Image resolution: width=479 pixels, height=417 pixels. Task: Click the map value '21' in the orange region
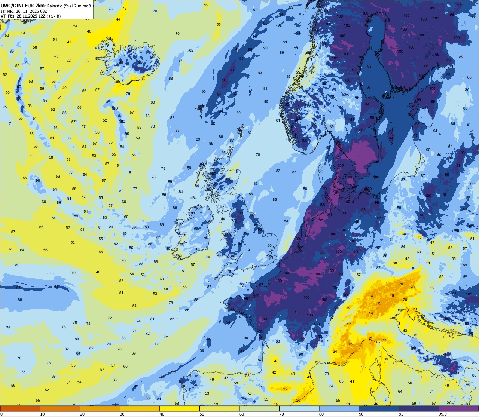click(371, 338)
